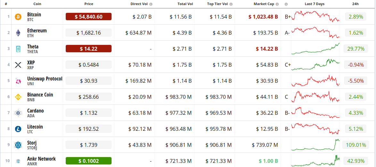Viewport: 376px width, 167px height.
Task: Click Ankr 24h change 42.93%
Action: (x=355, y=161)
